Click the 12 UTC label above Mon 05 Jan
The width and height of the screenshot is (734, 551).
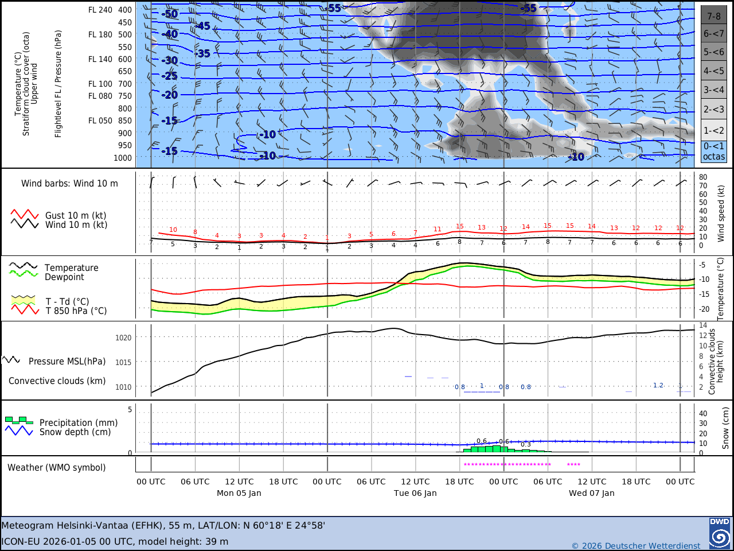coord(239,482)
